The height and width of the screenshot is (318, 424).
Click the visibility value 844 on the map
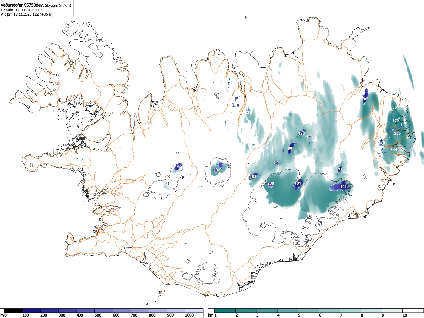pos(394,150)
